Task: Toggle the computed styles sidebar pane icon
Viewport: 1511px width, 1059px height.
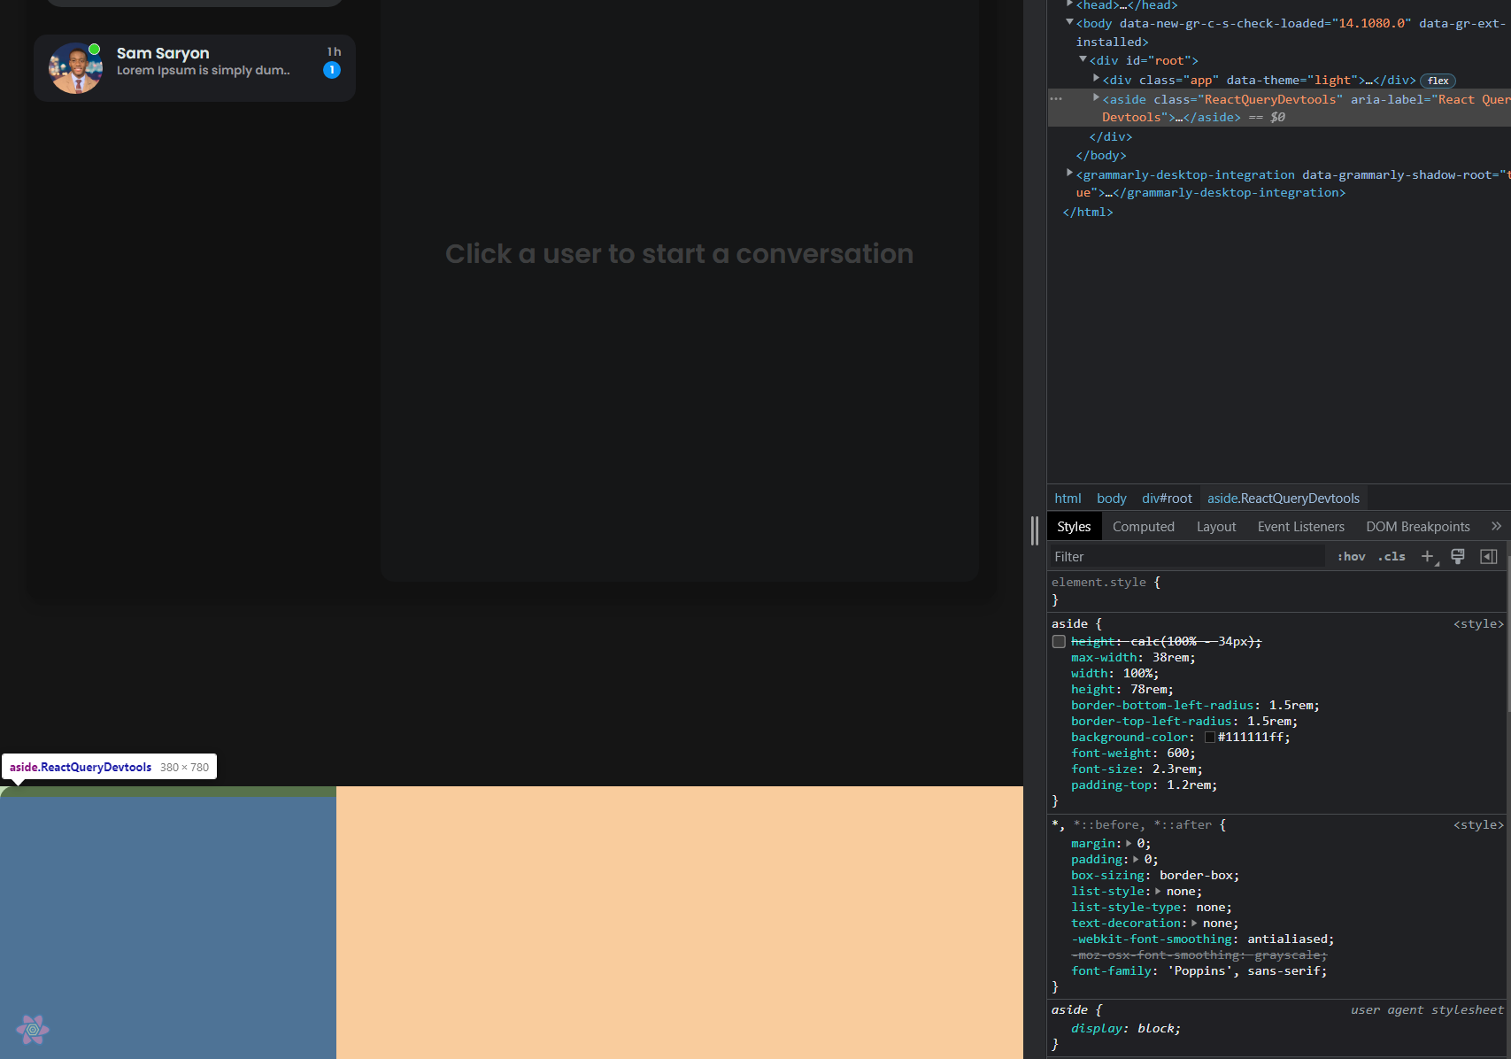Action: [1489, 556]
